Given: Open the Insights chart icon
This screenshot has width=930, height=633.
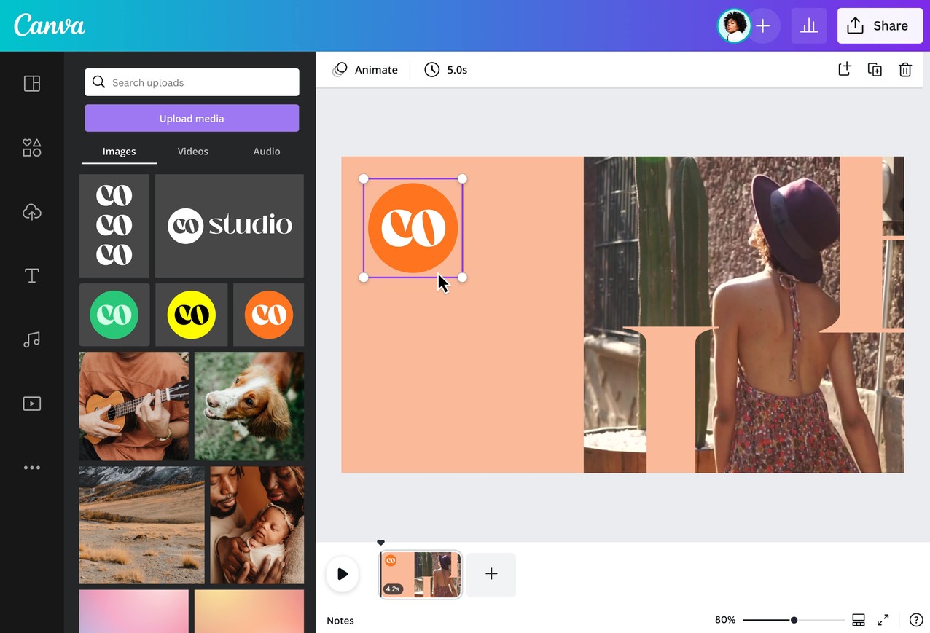Looking at the screenshot, I should click(808, 26).
